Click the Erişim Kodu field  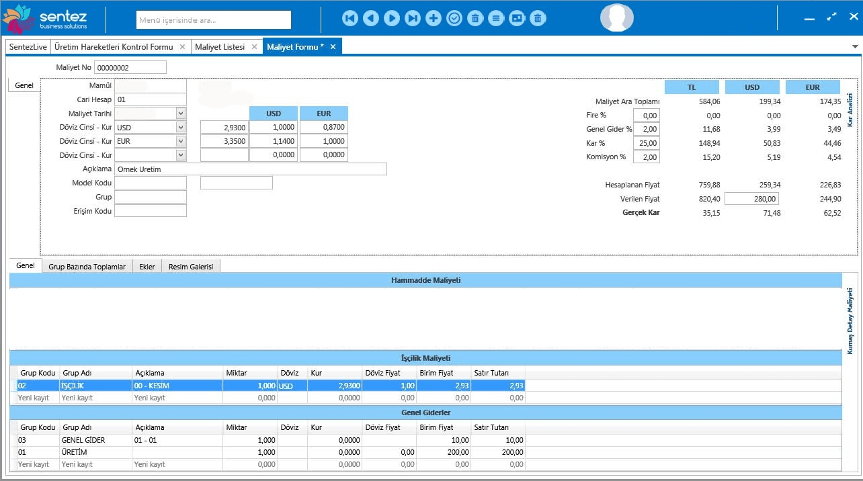click(150, 211)
